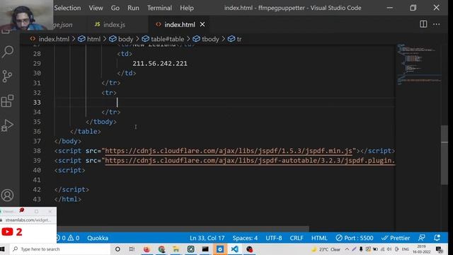Click the vertical editor scrollbar thumb
Viewport: 453px width, 255px height.
point(445,154)
